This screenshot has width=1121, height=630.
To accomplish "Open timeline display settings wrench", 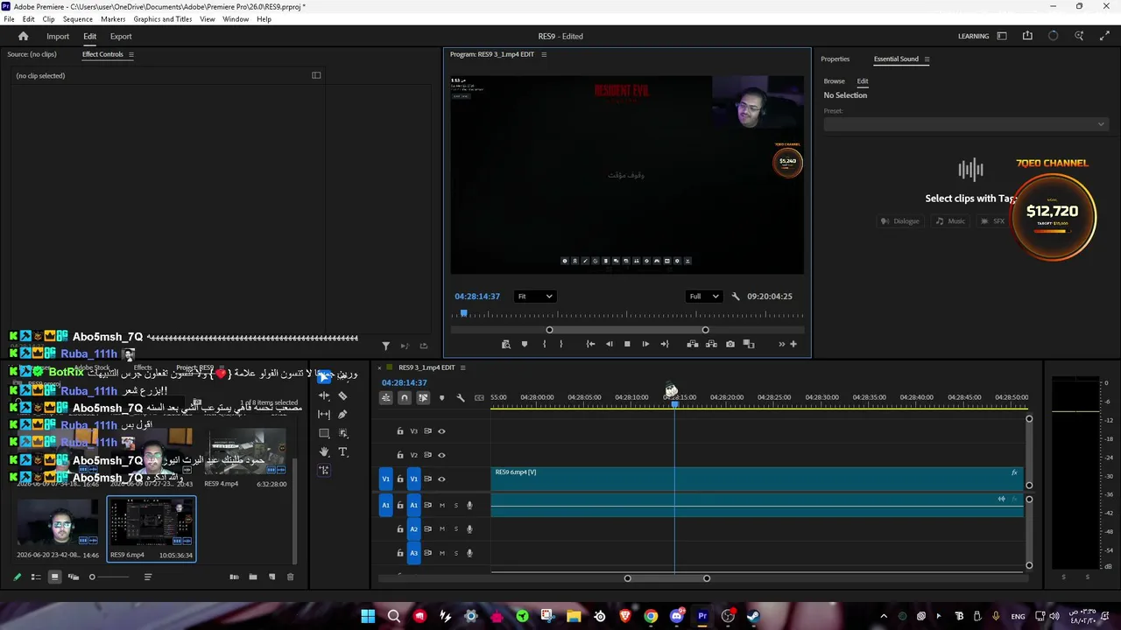I will click(x=461, y=398).
